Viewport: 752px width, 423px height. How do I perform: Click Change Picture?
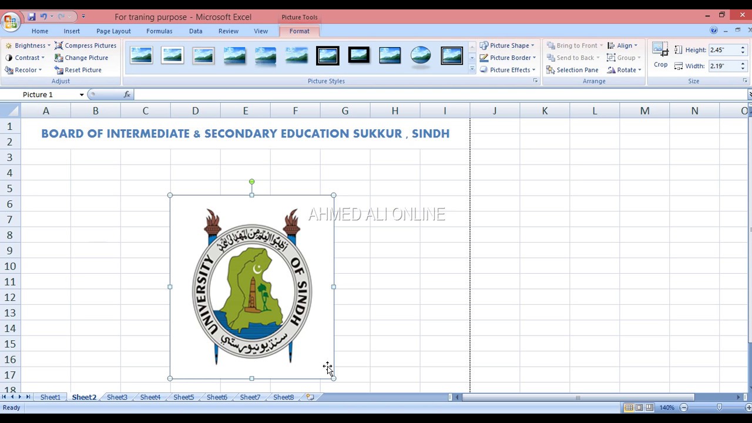(81, 58)
